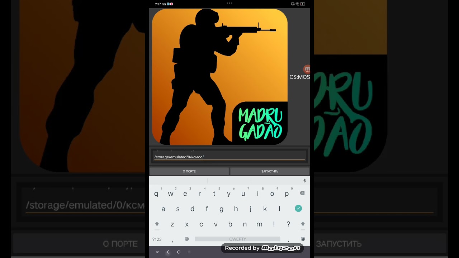
Task: Tap the o key
Action: pyautogui.click(x=272, y=194)
